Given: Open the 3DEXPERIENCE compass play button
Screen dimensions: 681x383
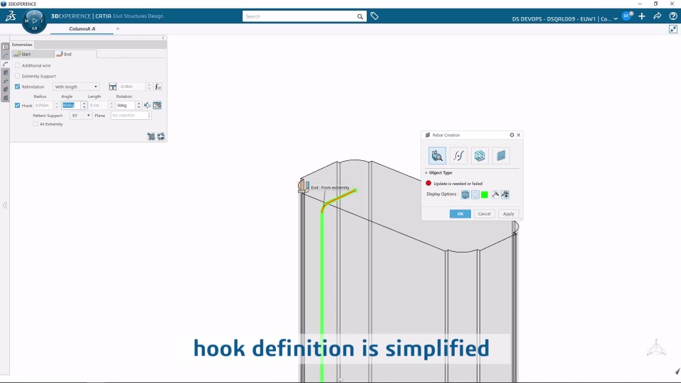Looking at the screenshot, I should [x=34, y=21].
